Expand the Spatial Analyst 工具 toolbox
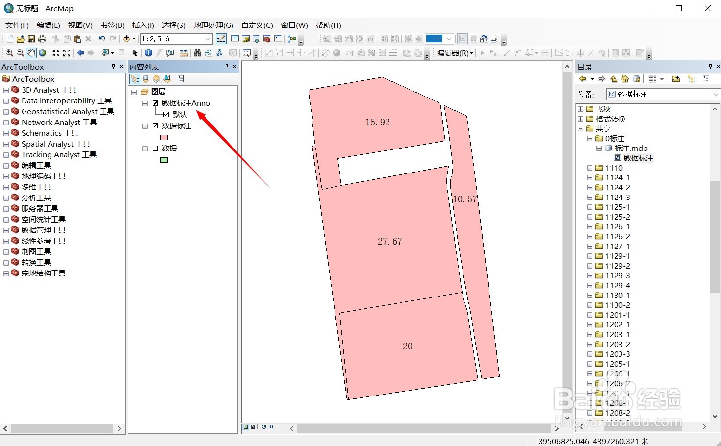The image size is (721, 446). pos(6,144)
